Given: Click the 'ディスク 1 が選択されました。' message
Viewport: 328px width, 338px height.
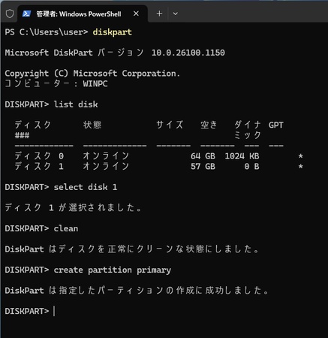Looking at the screenshot, I should [74, 207].
